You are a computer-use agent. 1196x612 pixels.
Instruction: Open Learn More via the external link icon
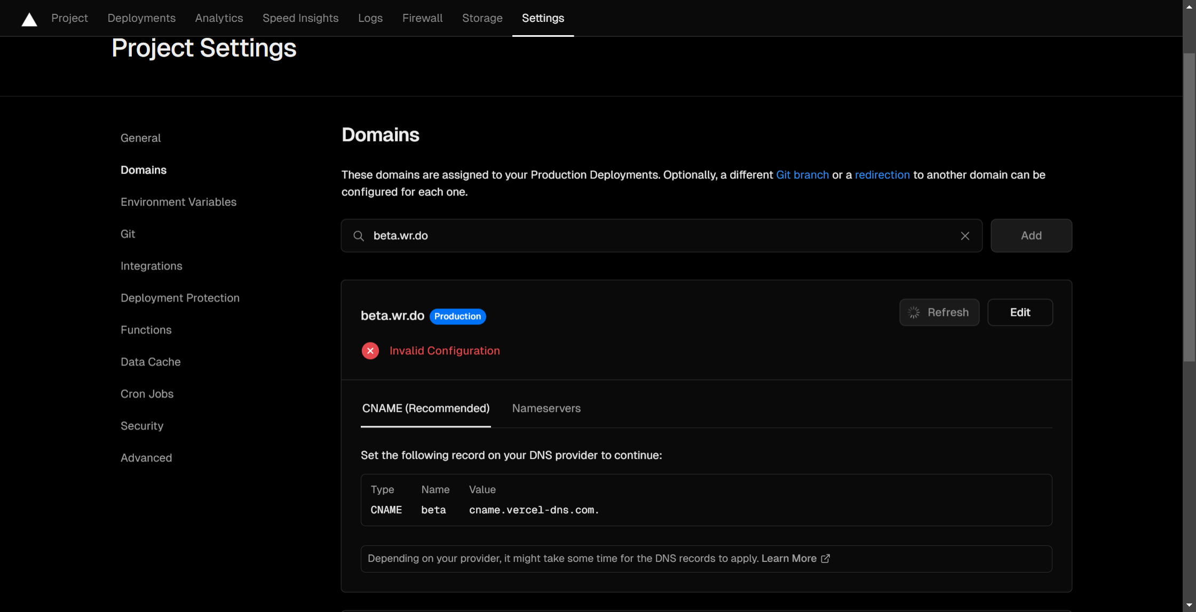click(825, 559)
